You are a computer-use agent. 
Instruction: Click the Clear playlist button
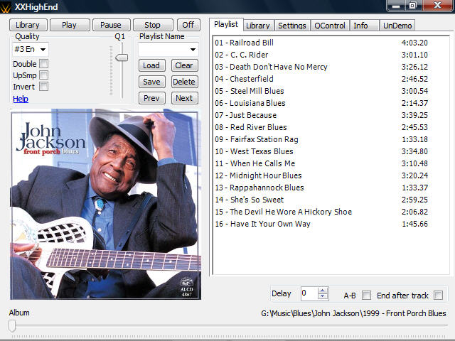pos(184,65)
